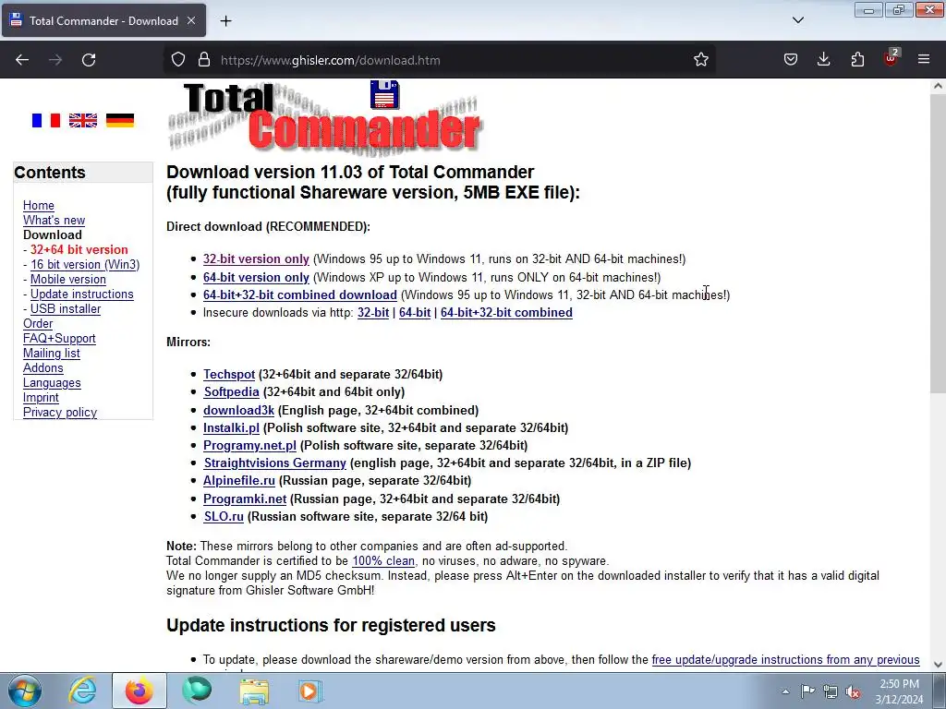Open Programy.net.pl mirror
Viewport: 946px width, 709px height.
(249, 446)
